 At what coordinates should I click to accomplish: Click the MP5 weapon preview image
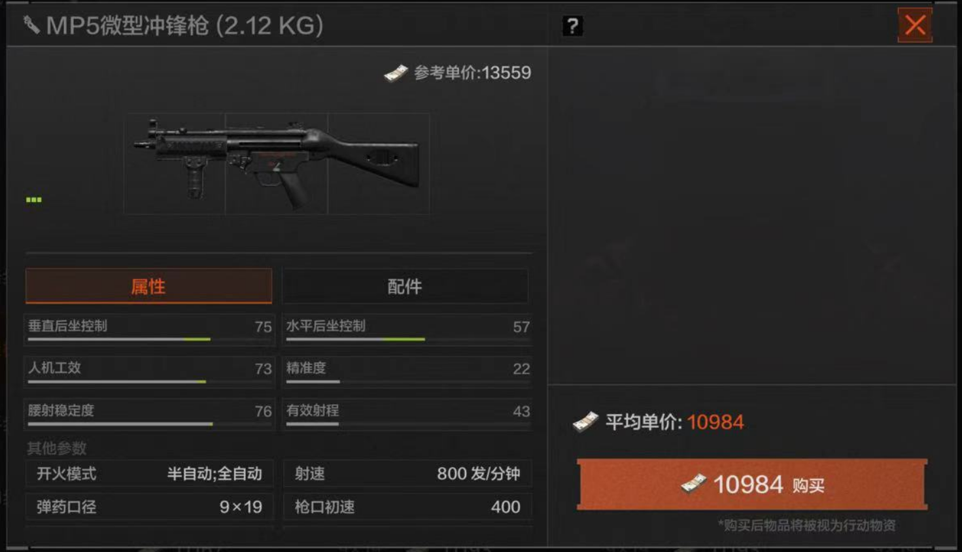tap(277, 164)
